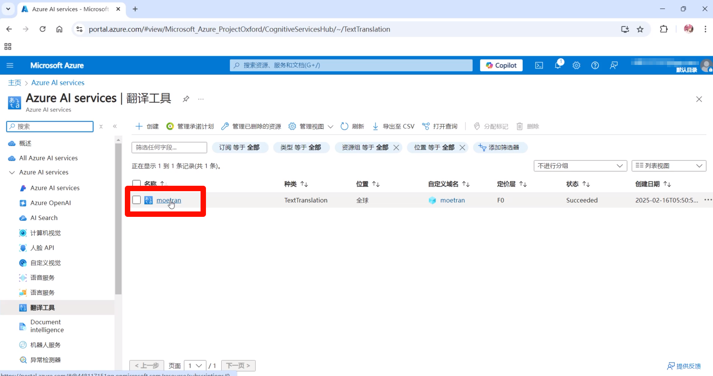Image resolution: width=713 pixels, height=376 pixels.
Task: Check the select-all checkbox in header
Action: (x=137, y=184)
